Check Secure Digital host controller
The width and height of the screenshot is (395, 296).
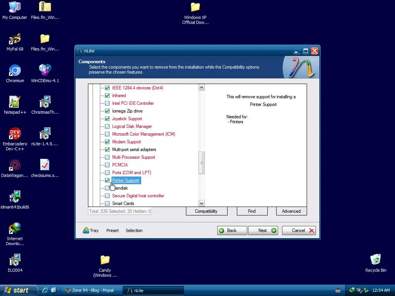pyautogui.click(x=107, y=196)
